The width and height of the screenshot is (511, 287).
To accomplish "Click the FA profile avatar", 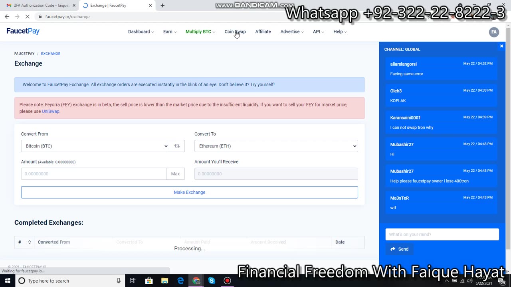I will click(494, 32).
